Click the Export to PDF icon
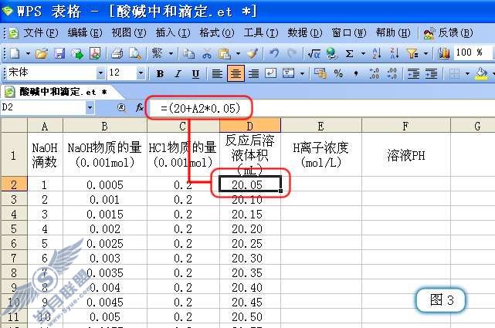 coord(95,53)
